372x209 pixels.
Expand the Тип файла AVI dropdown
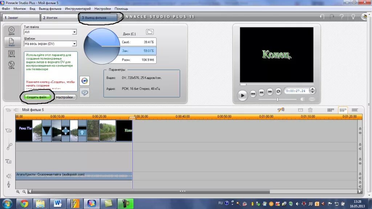pyautogui.click(x=74, y=32)
